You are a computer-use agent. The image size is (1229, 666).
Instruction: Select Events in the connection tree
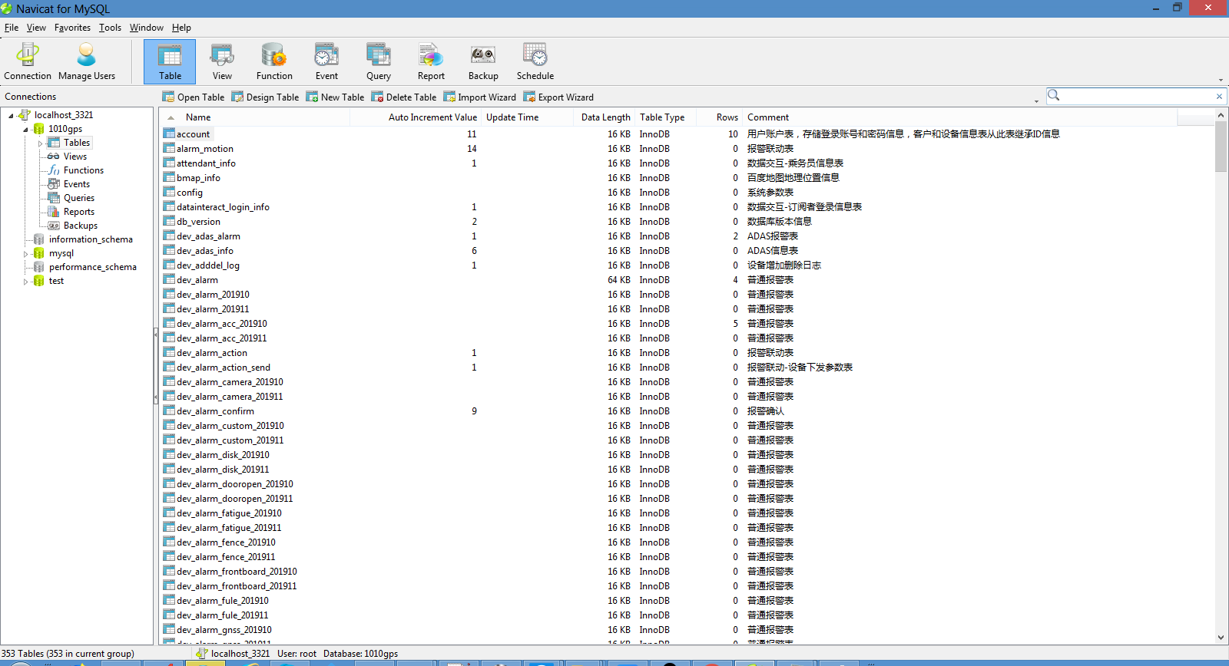coord(76,184)
